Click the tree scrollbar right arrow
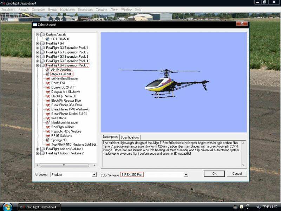 (94, 165)
